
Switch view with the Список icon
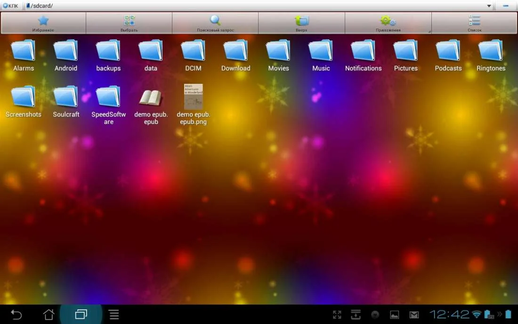click(474, 22)
